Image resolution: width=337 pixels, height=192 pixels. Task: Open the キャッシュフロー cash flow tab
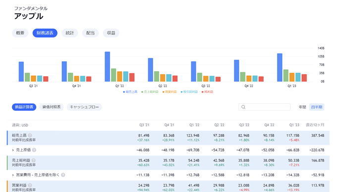84,107
